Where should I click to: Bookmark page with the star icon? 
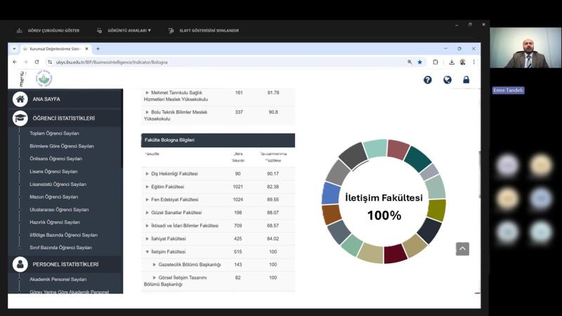[420, 62]
